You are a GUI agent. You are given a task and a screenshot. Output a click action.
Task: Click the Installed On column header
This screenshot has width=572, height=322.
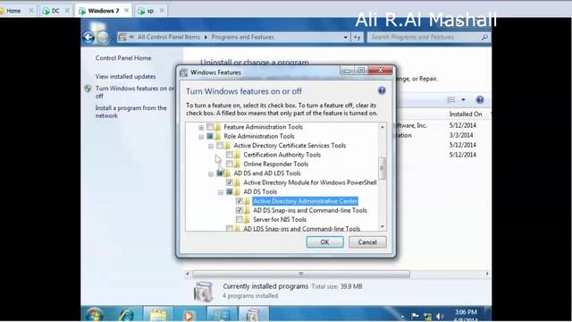[466, 114]
